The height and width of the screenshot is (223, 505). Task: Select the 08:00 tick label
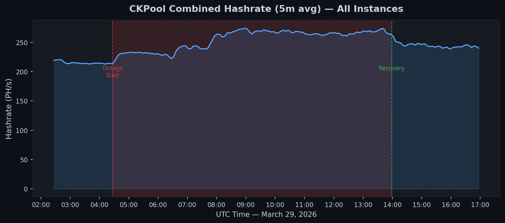point(216,205)
